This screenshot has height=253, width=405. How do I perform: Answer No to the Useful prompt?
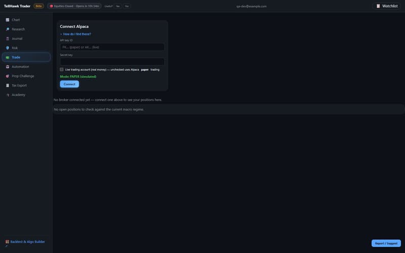[x=127, y=6]
